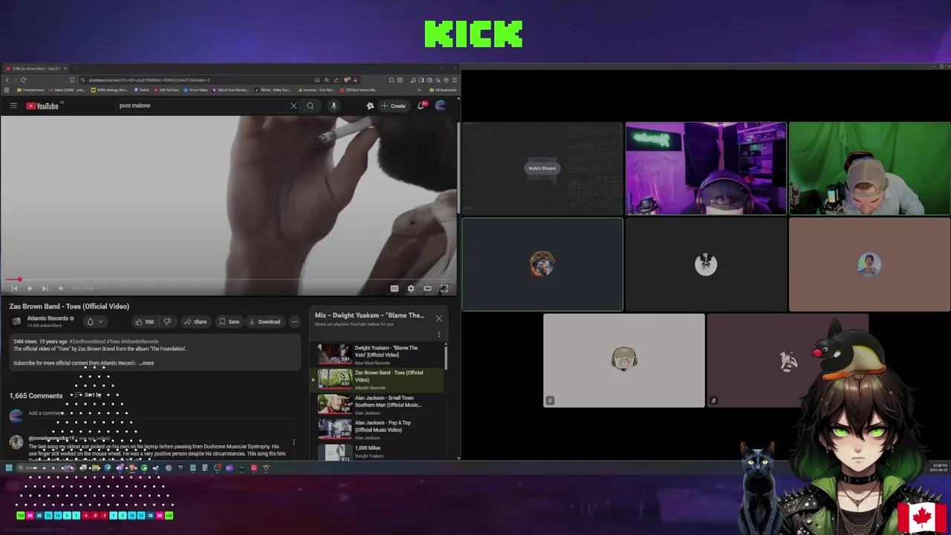Expand the description with '...more'
The image size is (951, 535).
[x=146, y=363]
